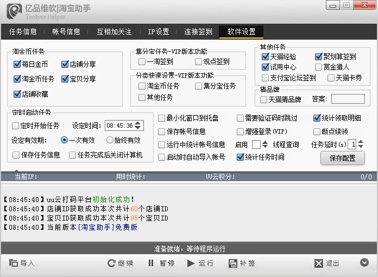This screenshot has width=378, height=277.
Task: Check the 增强登录(VIP) checkbox
Action: 240,131
